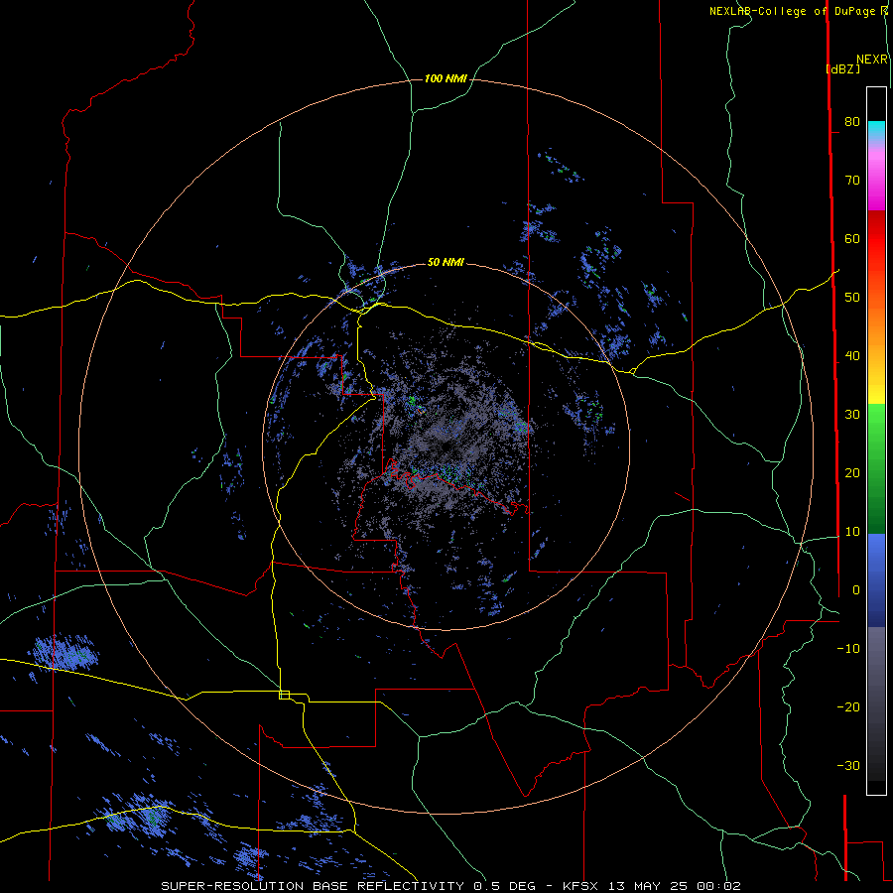This screenshot has width=893, height=893.
Task: Click the NEXR label above the color bar
Action: [x=872, y=60]
